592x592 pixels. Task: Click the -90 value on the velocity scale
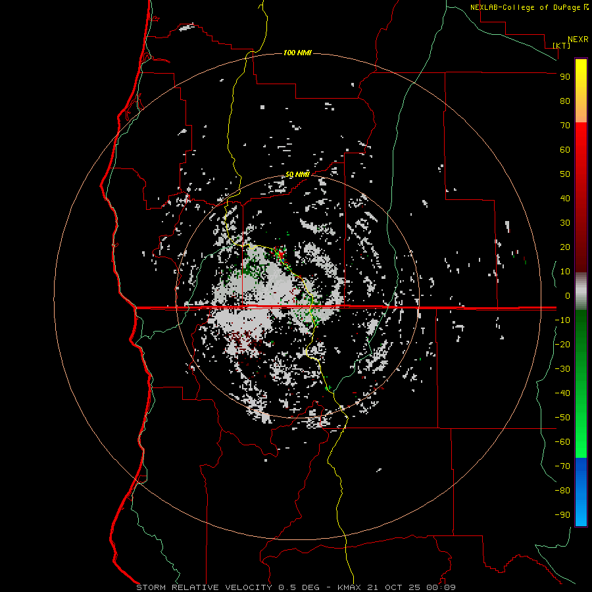562,515
